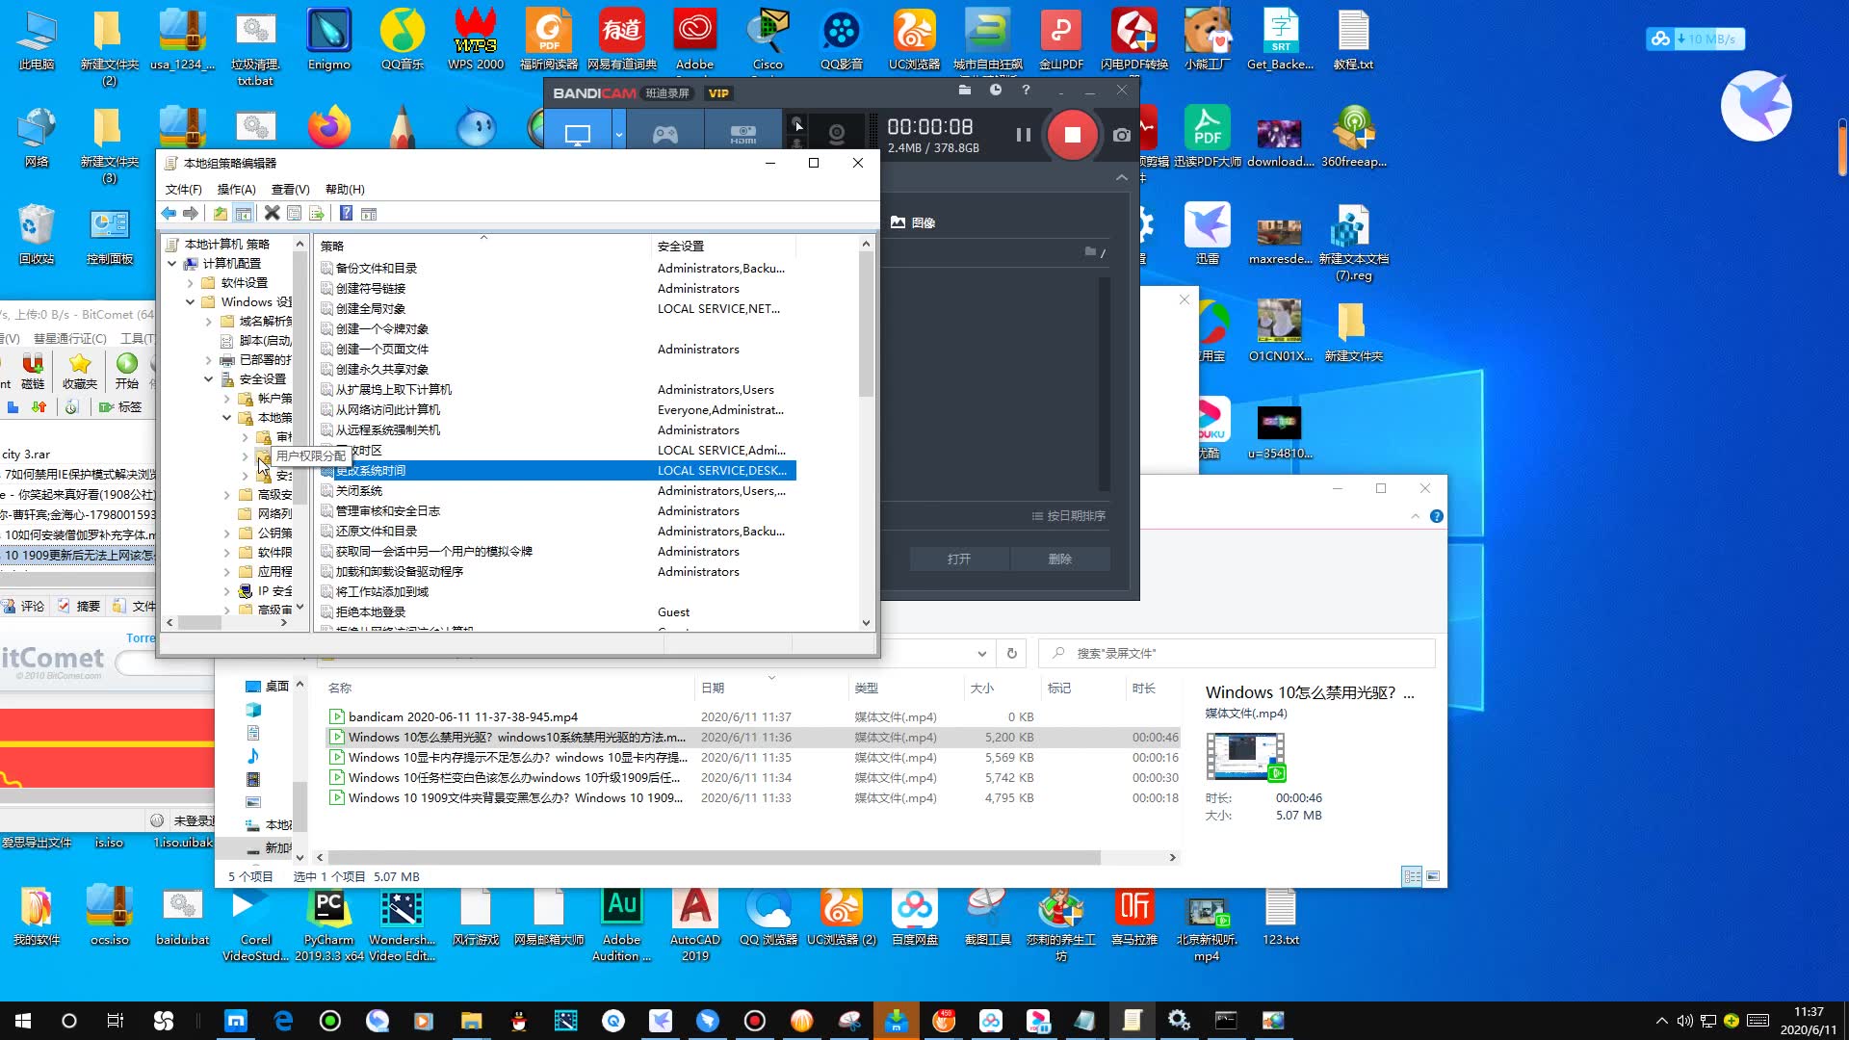Image resolution: width=1849 pixels, height=1040 pixels.
Task: Open 查看(V) menu in policy editor
Action: 290,189
